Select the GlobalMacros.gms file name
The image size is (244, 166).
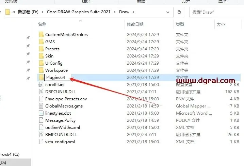[x=64, y=106]
